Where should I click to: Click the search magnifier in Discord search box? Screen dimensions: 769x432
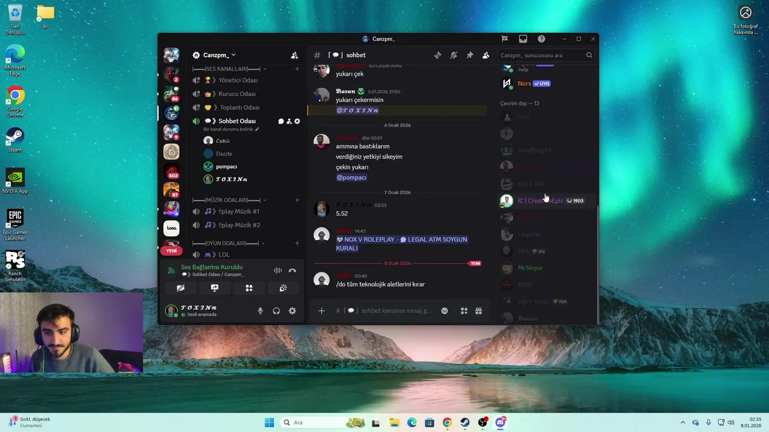(589, 55)
